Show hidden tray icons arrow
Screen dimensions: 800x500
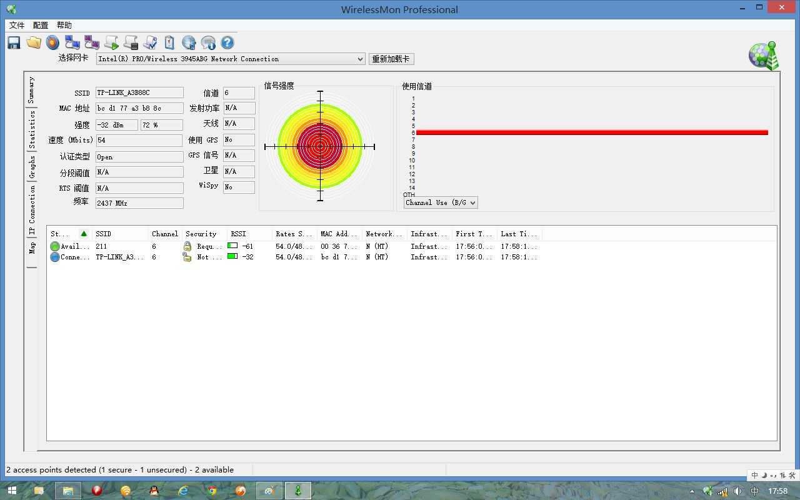click(x=692, y=491)
